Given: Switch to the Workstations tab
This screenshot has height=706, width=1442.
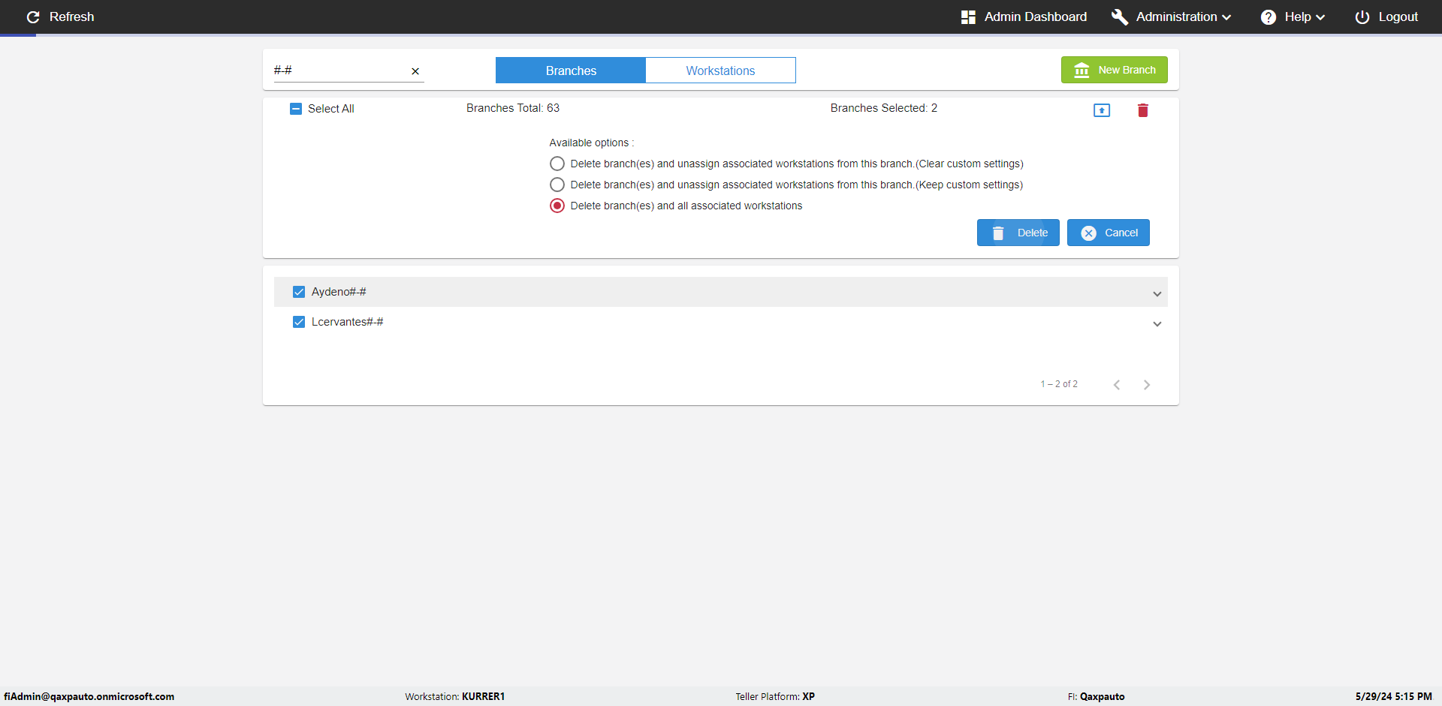Looking at the screenshot, I should [721, 71].
